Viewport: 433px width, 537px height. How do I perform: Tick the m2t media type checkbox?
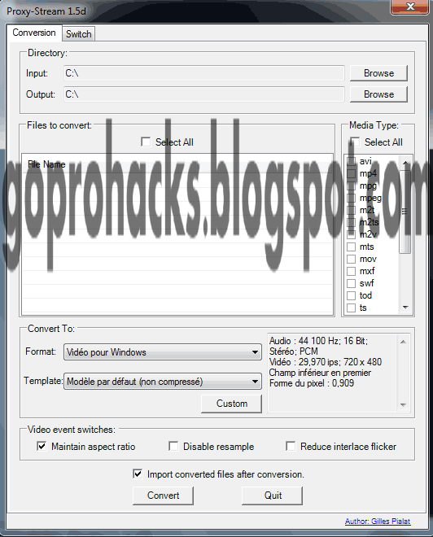click(x=351, y=210)
